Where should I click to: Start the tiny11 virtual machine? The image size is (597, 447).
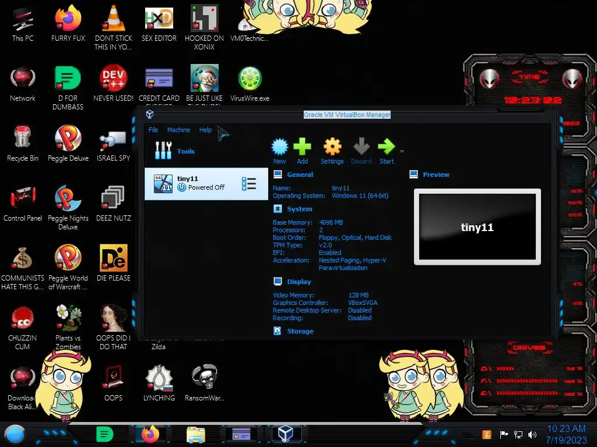tap(387, 151)
